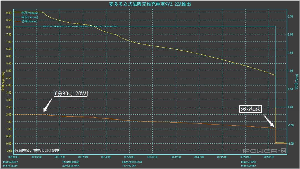Click the 00:15:00 time axis label
The width and height of the screenshot is (300, 169).
click(x=83, y=157)
